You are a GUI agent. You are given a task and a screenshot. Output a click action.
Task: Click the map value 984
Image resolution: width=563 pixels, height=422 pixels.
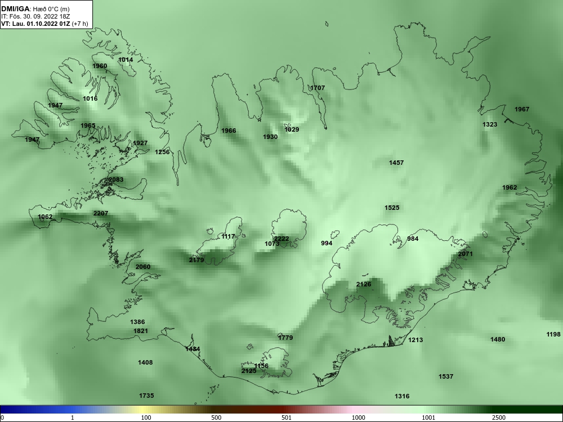[413, 239]
